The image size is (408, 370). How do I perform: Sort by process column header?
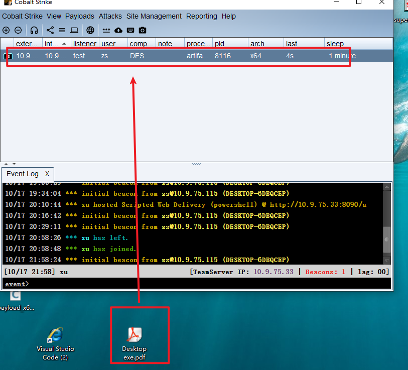click(x=198, y=44)
